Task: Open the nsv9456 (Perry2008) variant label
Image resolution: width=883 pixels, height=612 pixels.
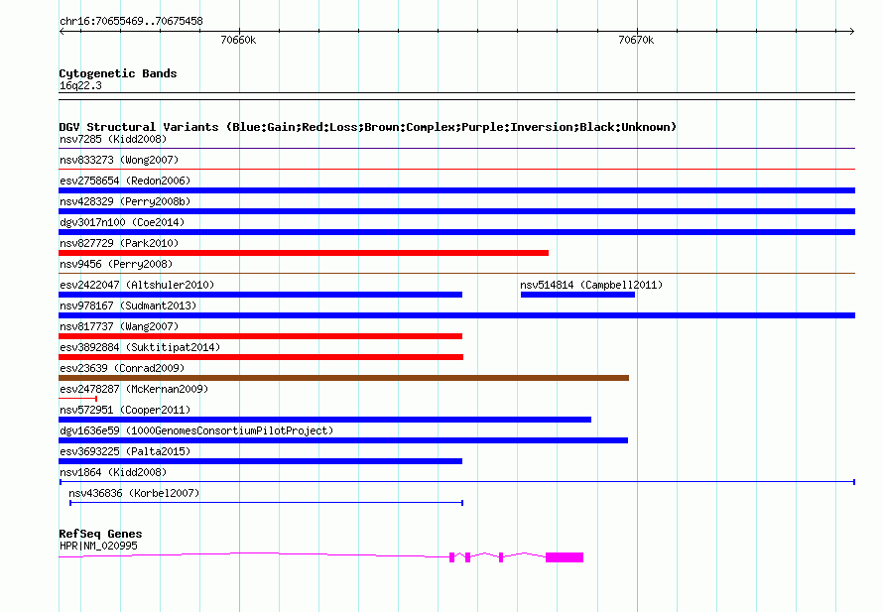Action: click(x=116, y=264)
